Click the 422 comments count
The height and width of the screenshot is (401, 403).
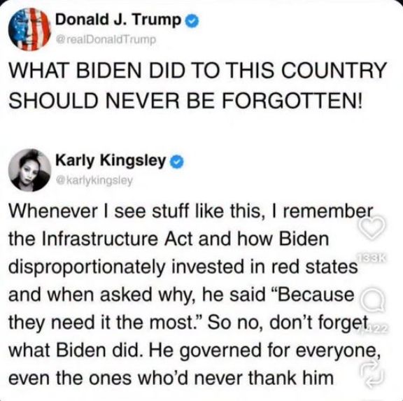pos(373,330)
